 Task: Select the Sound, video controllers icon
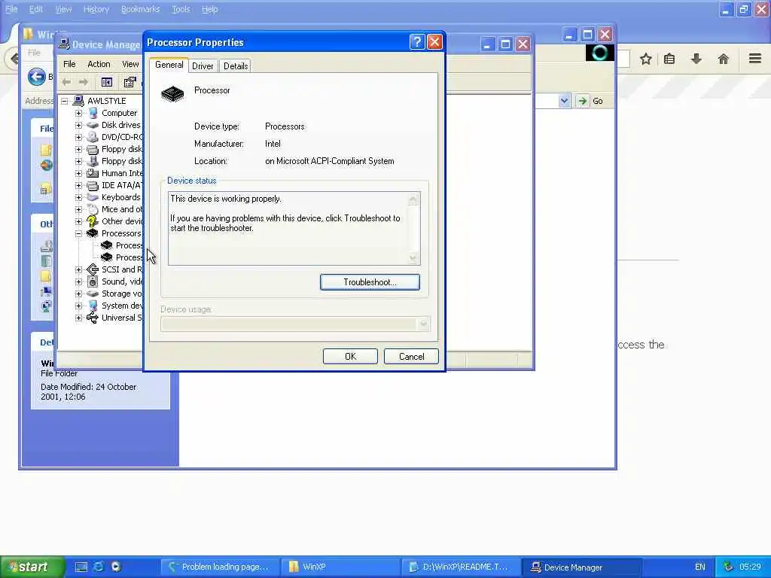pyautogui.click(x=93, y=281)
